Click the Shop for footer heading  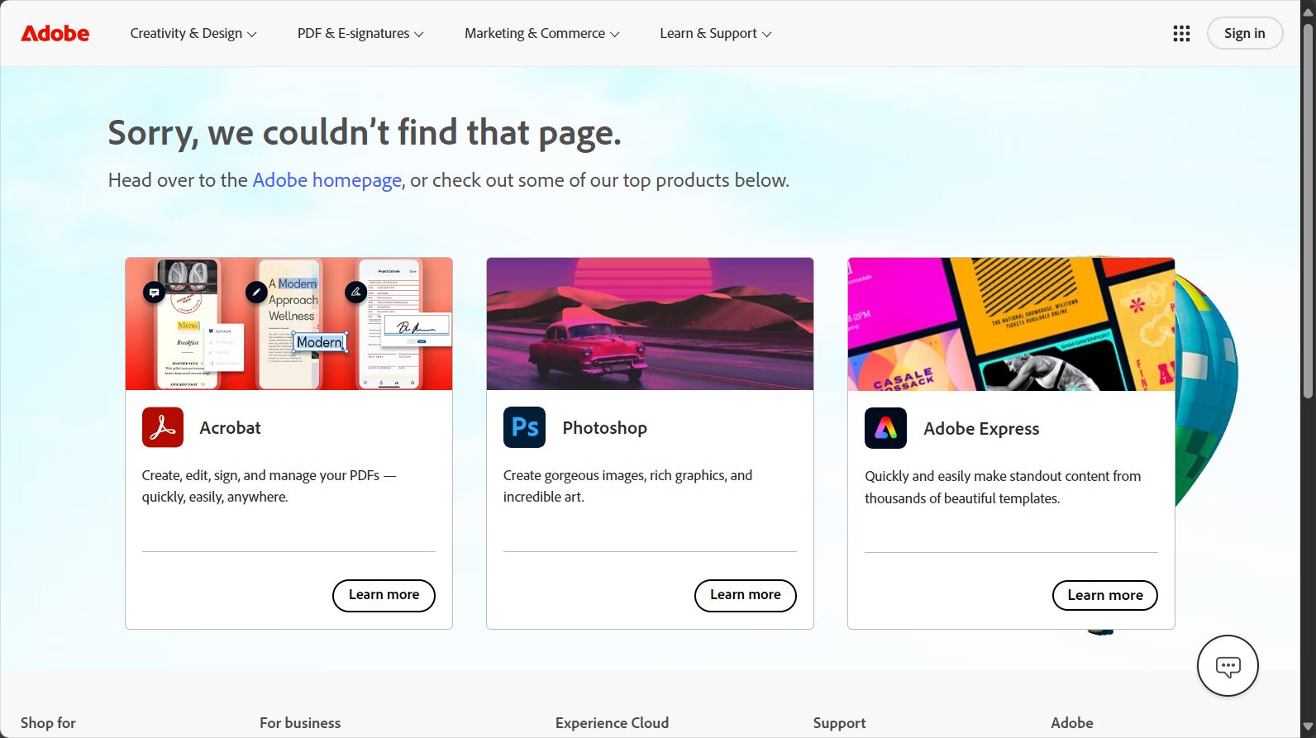pyautogui.click(x=48, y=723)
